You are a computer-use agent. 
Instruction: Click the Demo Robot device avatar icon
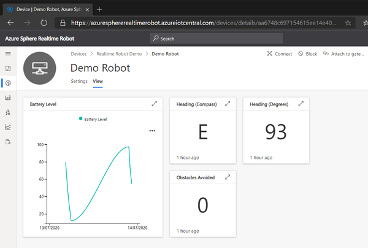pos(40,68)
